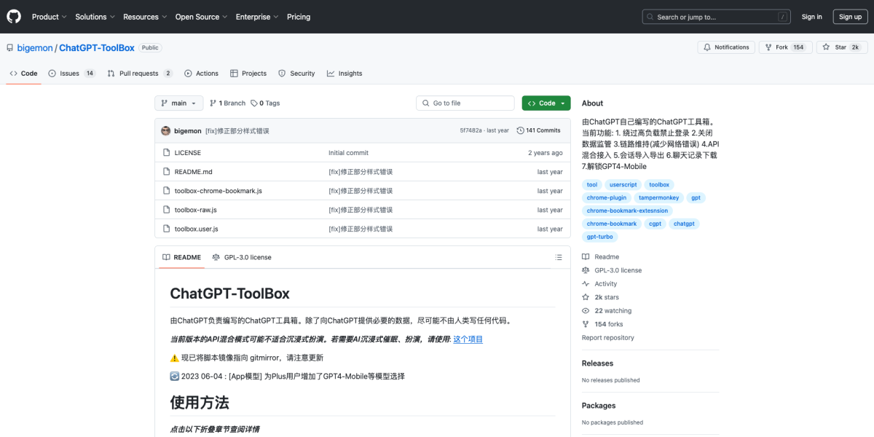Click the eye icon beside 22 watching
The image size is (874, 437).
coord(585,310)
